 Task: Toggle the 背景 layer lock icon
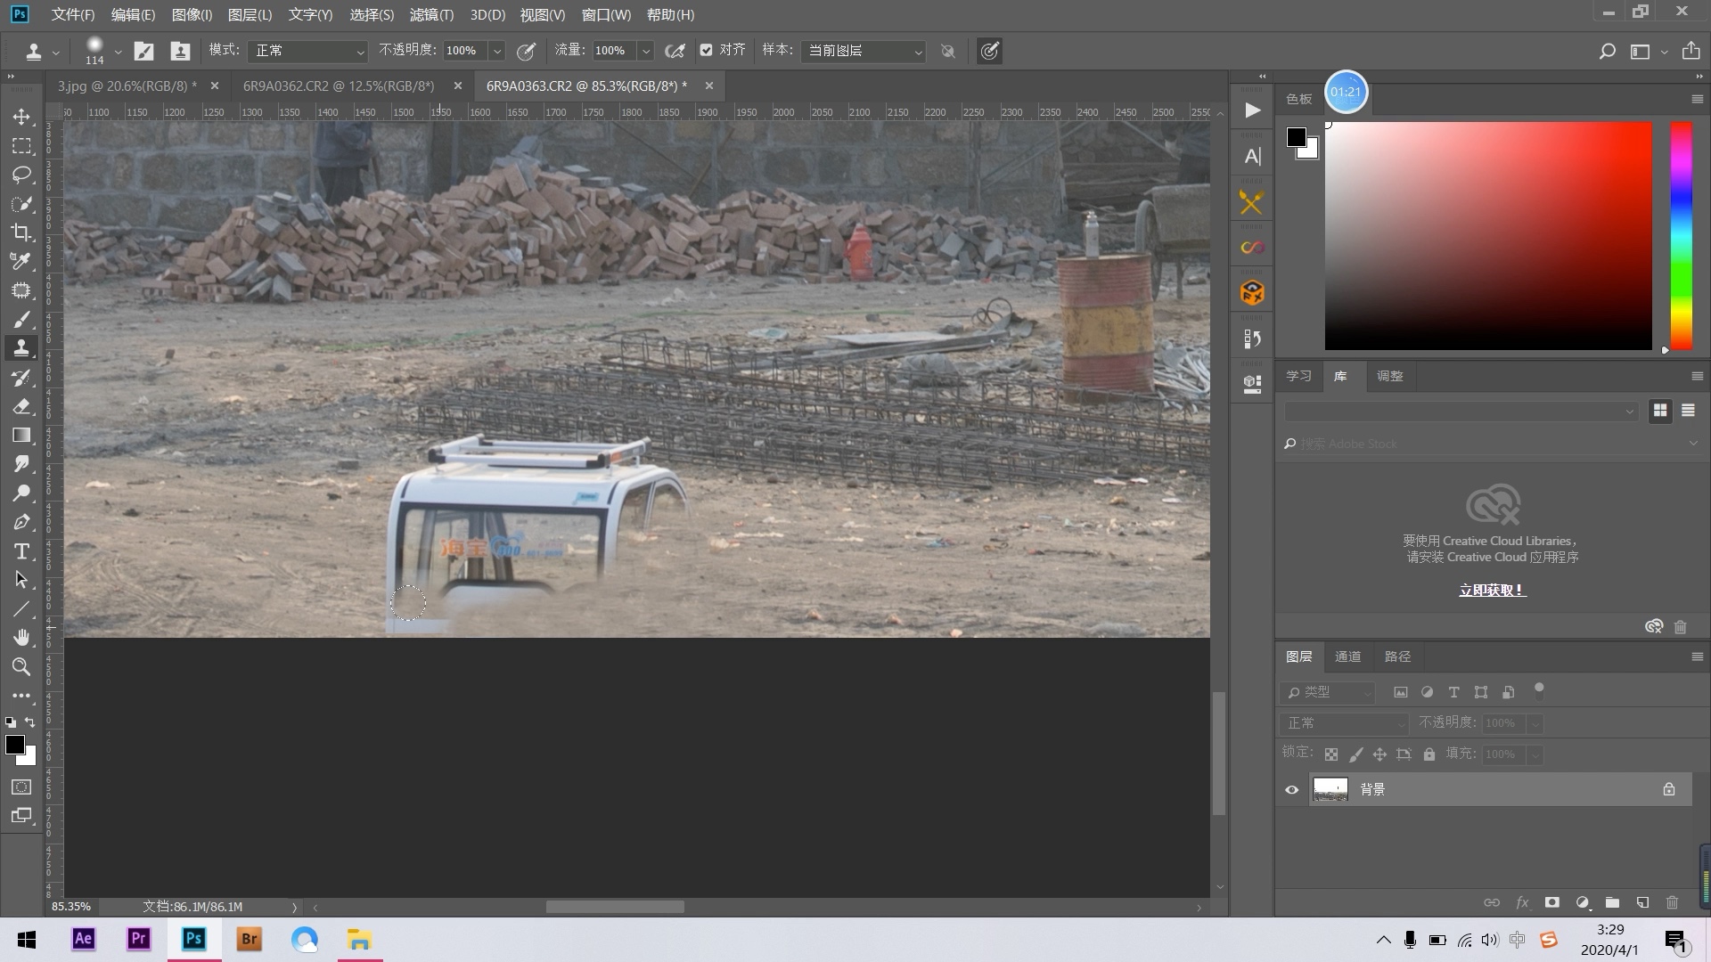coord(1668,789)
